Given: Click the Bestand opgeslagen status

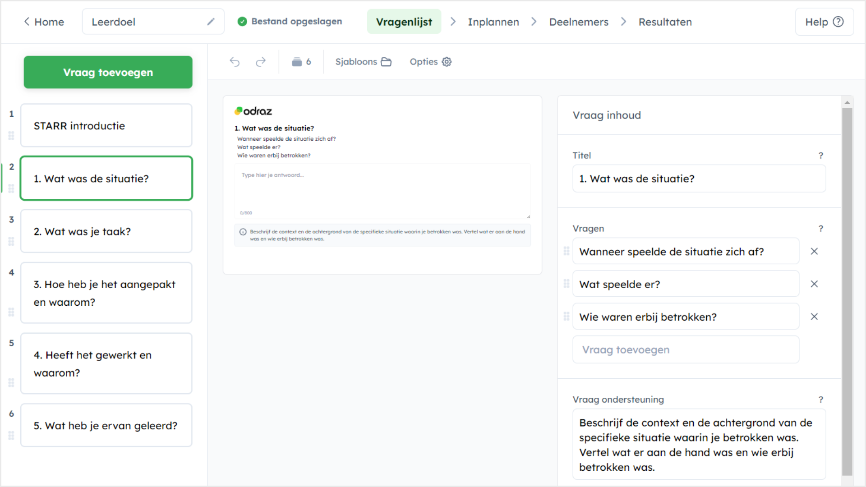Looking at the screenshot, I should (290, 21).
